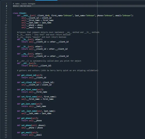Click line number 29 in the gutter
This screenshot has width=145, height=139.
(6, 71)
